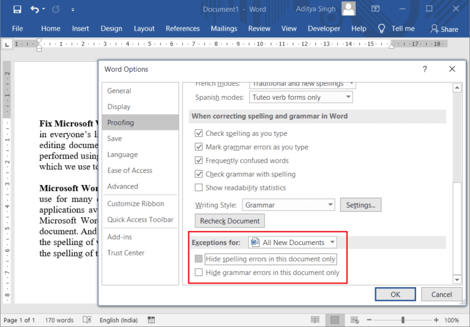The width and height of the screenshot is (470, 327).
Task: Select the Proofing category
Action: (140, 122)
